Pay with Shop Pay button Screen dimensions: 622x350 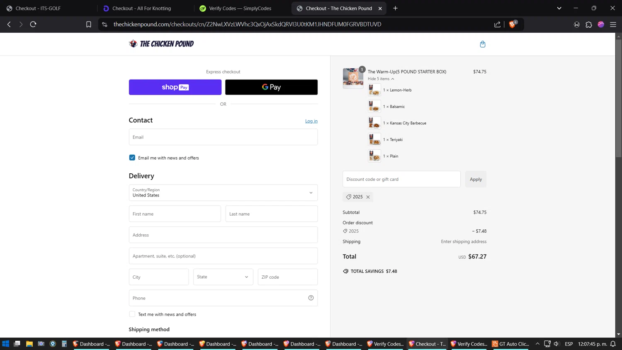click(175, 87)
